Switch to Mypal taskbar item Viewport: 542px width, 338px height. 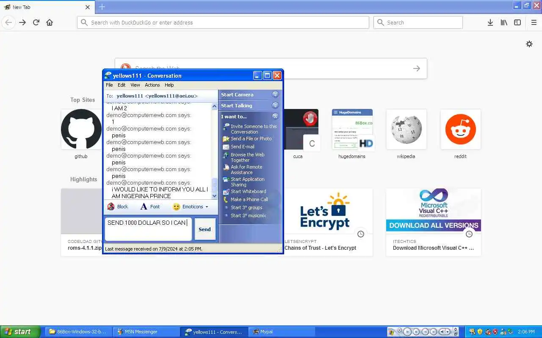282,332
